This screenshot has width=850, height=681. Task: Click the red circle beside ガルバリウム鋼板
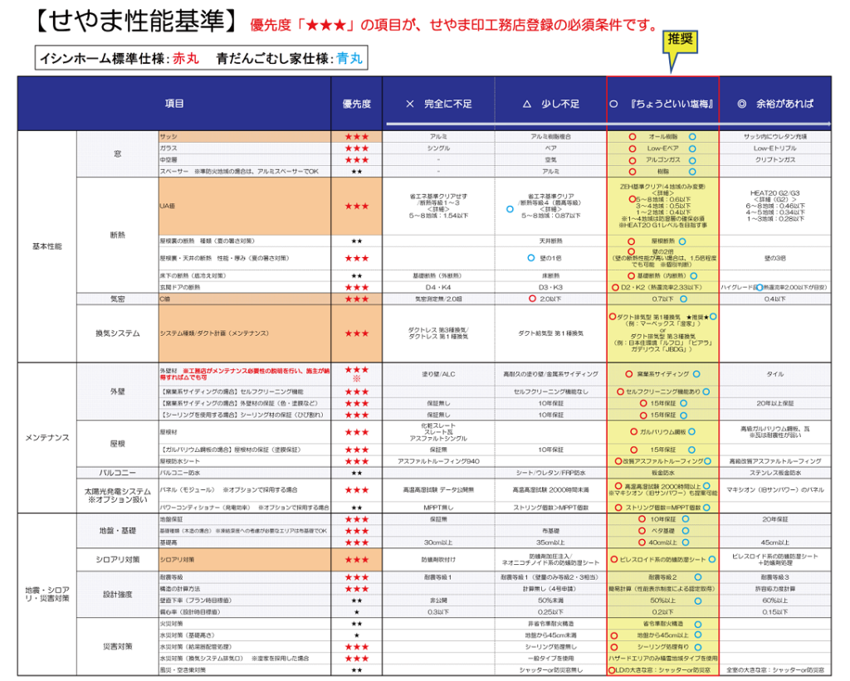(633, 431)
